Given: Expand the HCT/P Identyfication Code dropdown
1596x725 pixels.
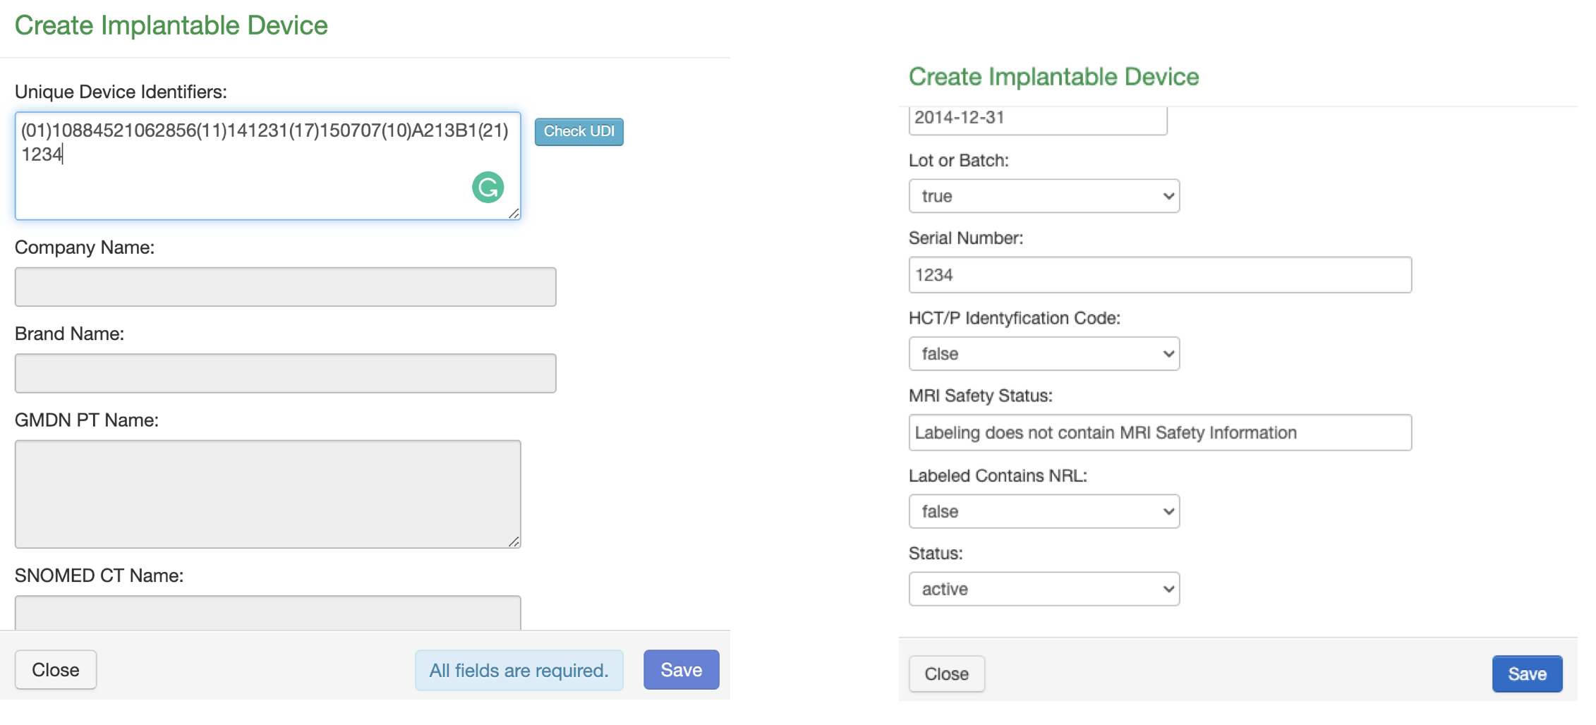Looking at the screenshot, I should click(1044, 354).
